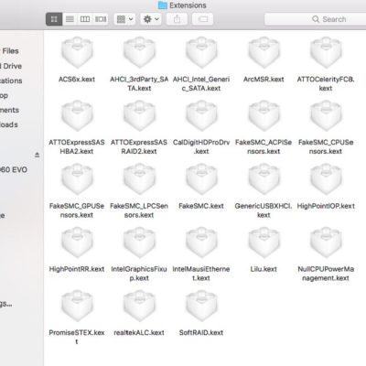Image resolution: width=366 pixels, height=366 pixels.
Task: Click the FakeSMC.kext file name
Action: coord(201,206)
